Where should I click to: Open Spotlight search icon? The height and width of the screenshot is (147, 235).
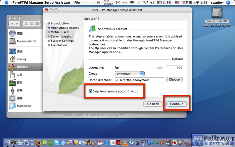pyautogui.click(x=228, y=3)
